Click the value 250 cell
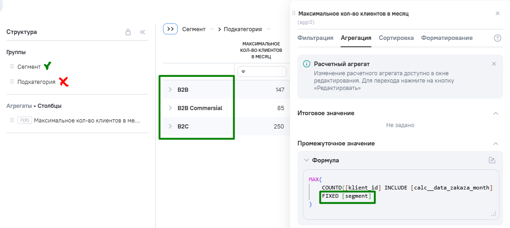The width and height of the screenshot is (510, 228). click(x=279, y=127)
